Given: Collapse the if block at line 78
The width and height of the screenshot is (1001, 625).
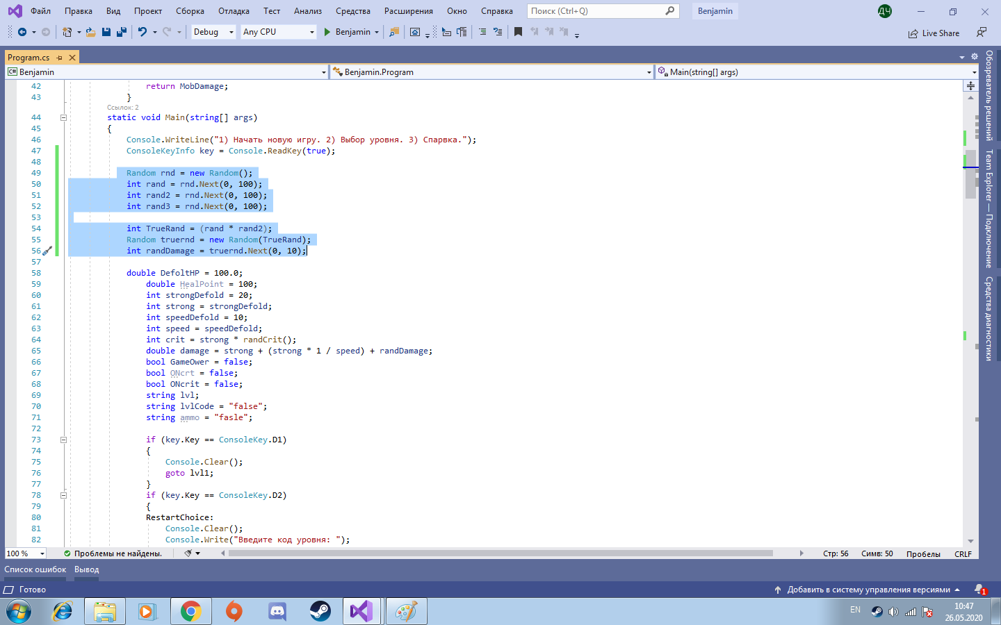Looking at the screenshot, I should (x=63, y=495).
